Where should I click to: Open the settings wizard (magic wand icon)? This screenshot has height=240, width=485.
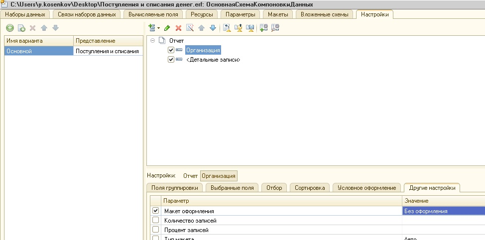pyautogui.click(x=190, y=28)
